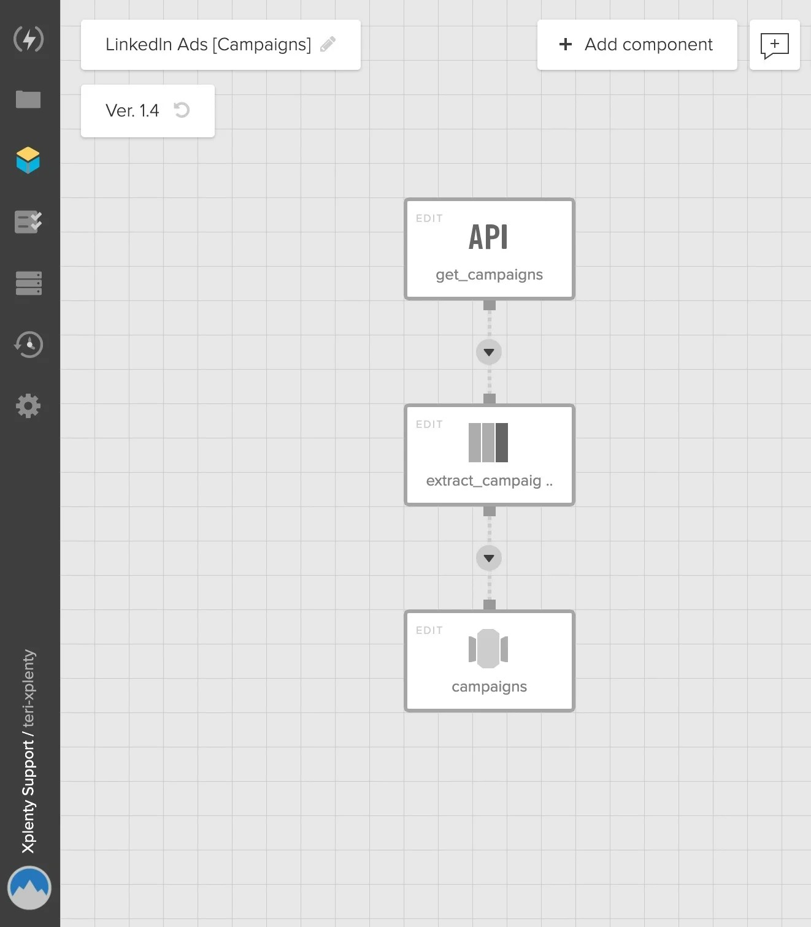
Task: Select the packages cube icon in sidebar
Action: [x=28, y=161]
